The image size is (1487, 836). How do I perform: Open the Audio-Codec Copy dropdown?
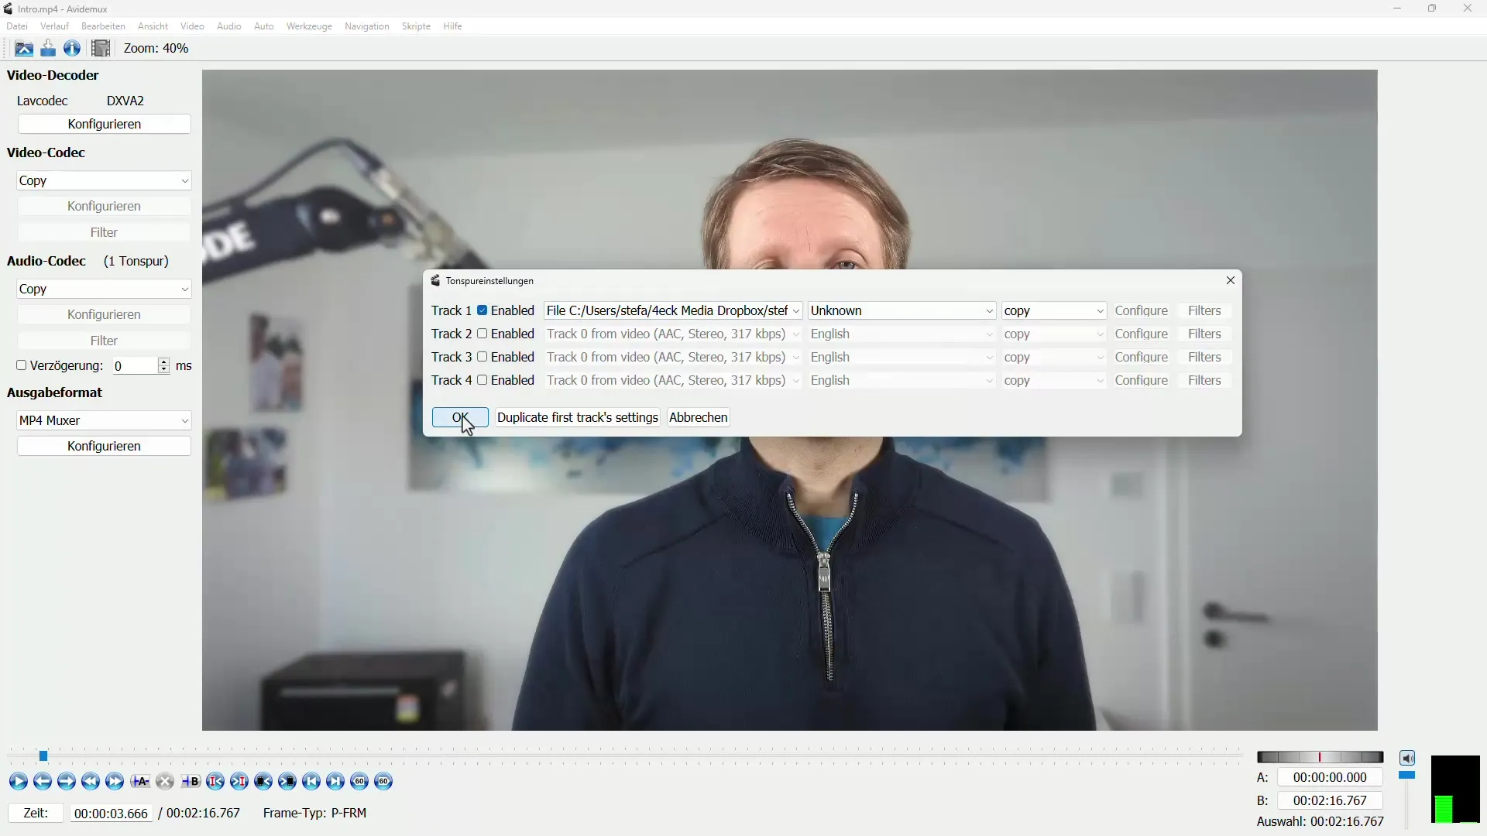click(x=104, y=289)
